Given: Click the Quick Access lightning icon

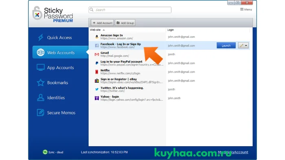Looking at the screenshot, I should tap(41, 37).
